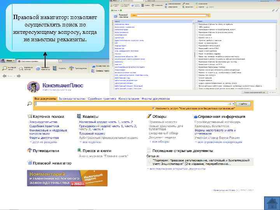280x210 pixels.
Task: Open Анонс журнала "Главная книга" link
Action: (103, 156)
